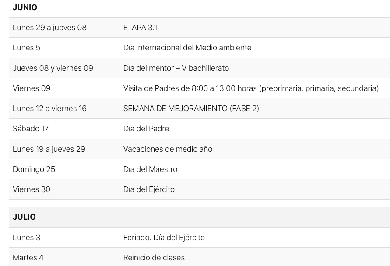Click the JUNIO month header
Viewport: 390px width, 266px height.
pos(25,7)
